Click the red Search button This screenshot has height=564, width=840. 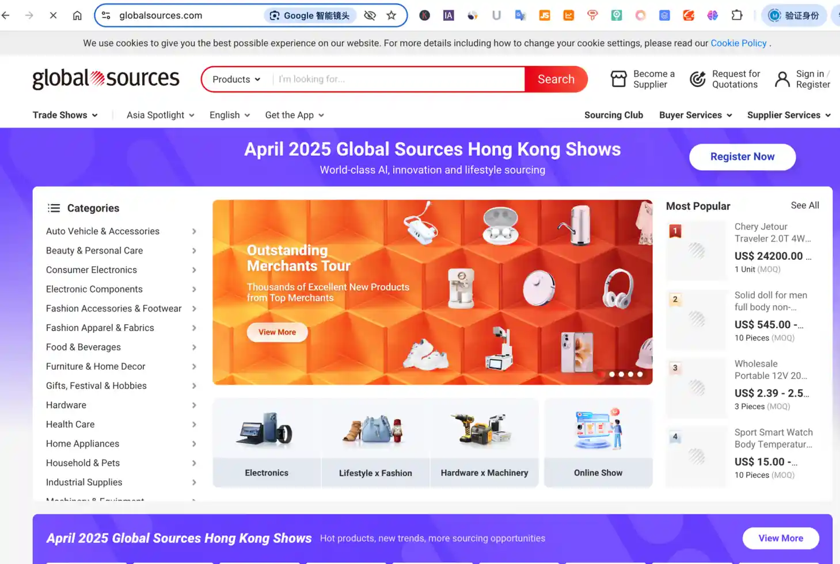[x=555, y=79]
